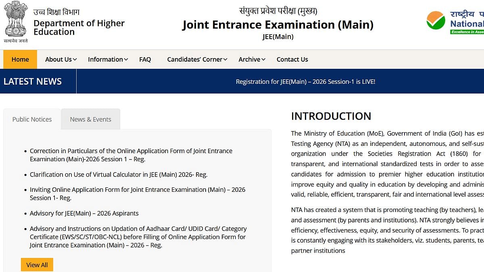
Task: Click the Home menu item
Action: [x=20, y=59]
